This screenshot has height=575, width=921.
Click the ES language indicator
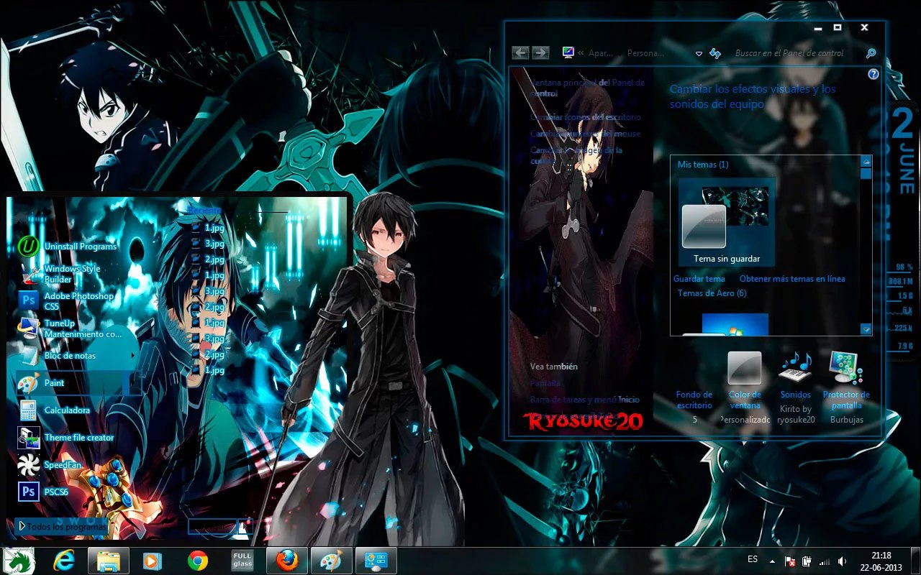click(753, 559)
